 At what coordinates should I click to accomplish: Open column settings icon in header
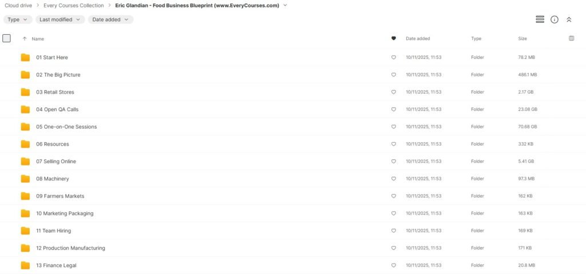pyautogui.click(x=571, y=38)
